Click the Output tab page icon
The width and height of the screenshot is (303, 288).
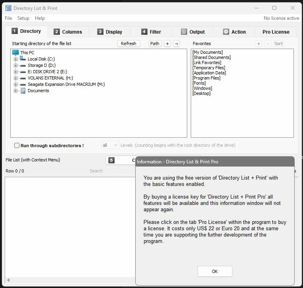click(184, 32)
